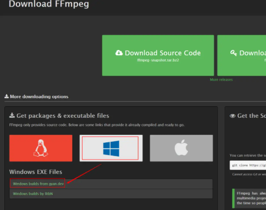This screenshot has width=266, height=210.
Task: Open the More releases link
Action: pos(221,80)
